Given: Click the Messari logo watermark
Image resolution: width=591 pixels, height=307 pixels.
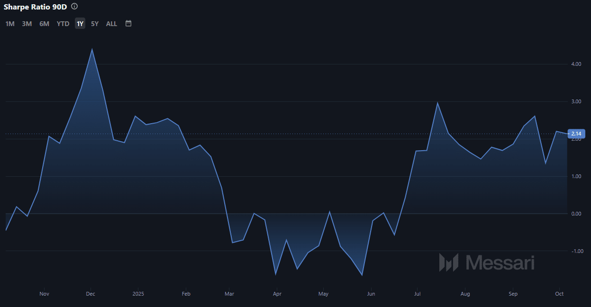Looking at the screenshot, I should (x=487, y=262).
